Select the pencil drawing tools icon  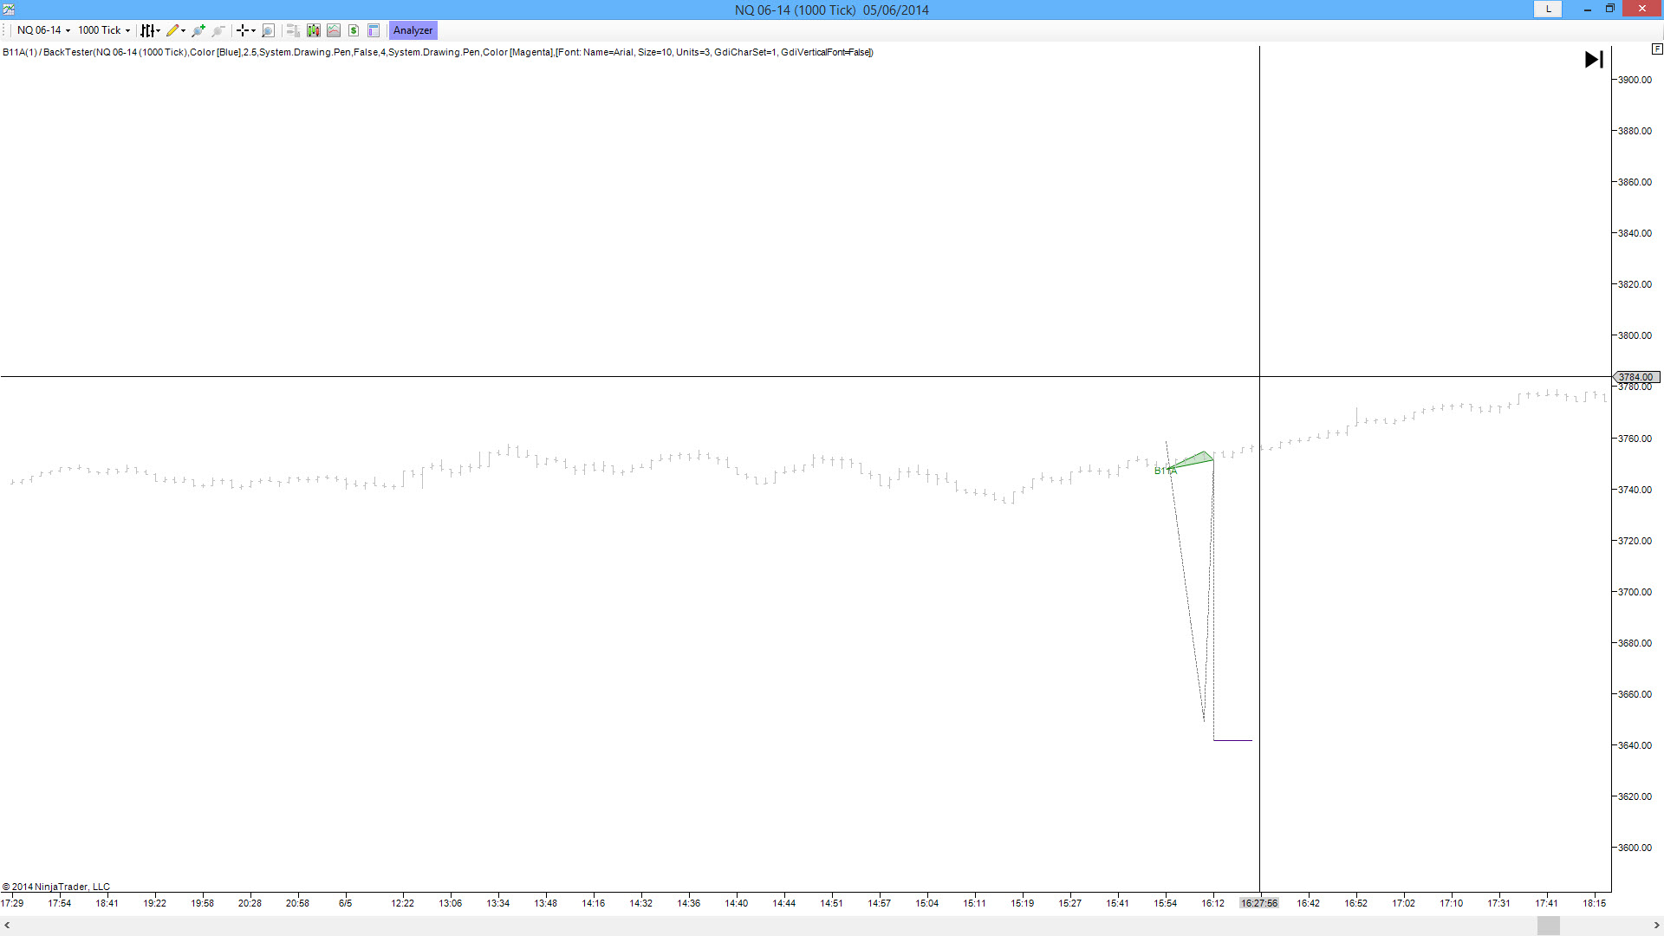click(172, 30)
